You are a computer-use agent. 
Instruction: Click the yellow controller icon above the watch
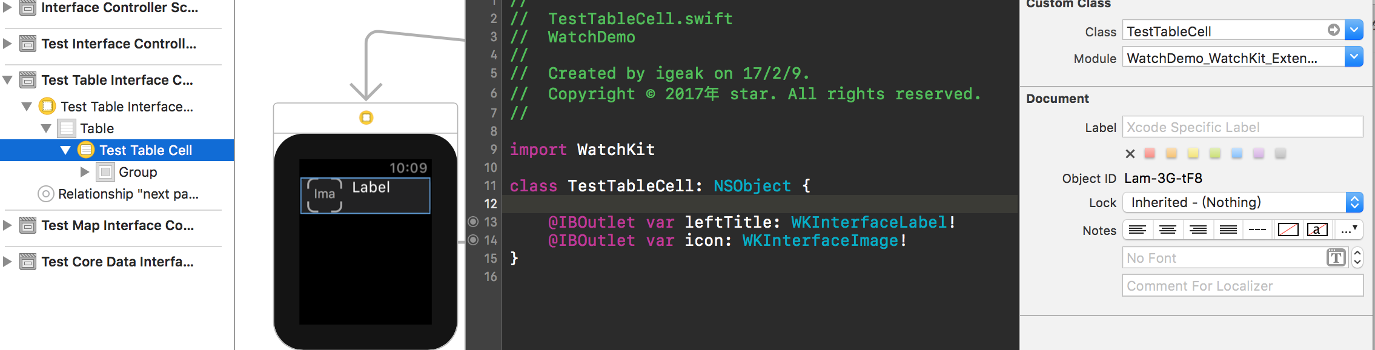[x=366, y=117]
